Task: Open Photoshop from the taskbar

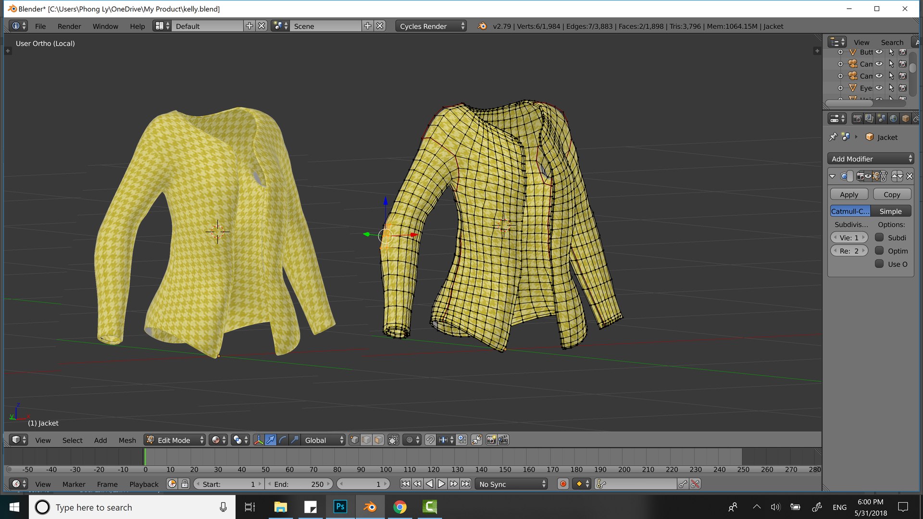Action: (340, 507)
